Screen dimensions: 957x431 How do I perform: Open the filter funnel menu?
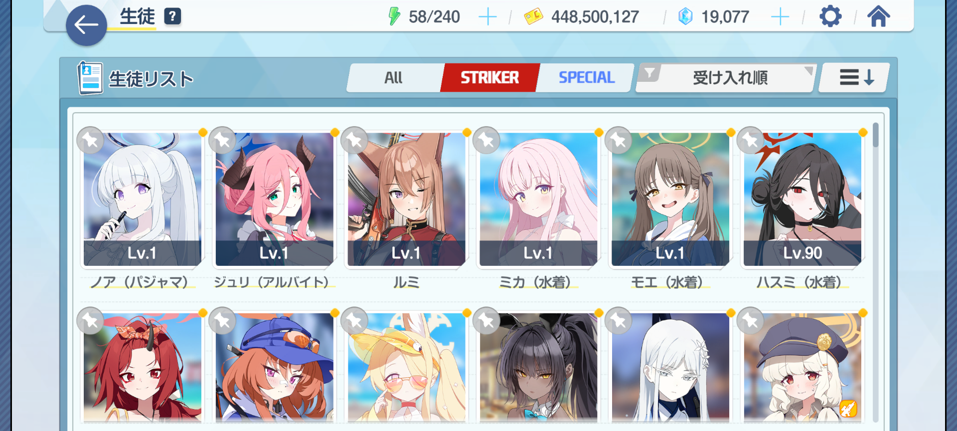tap(649, 74)
